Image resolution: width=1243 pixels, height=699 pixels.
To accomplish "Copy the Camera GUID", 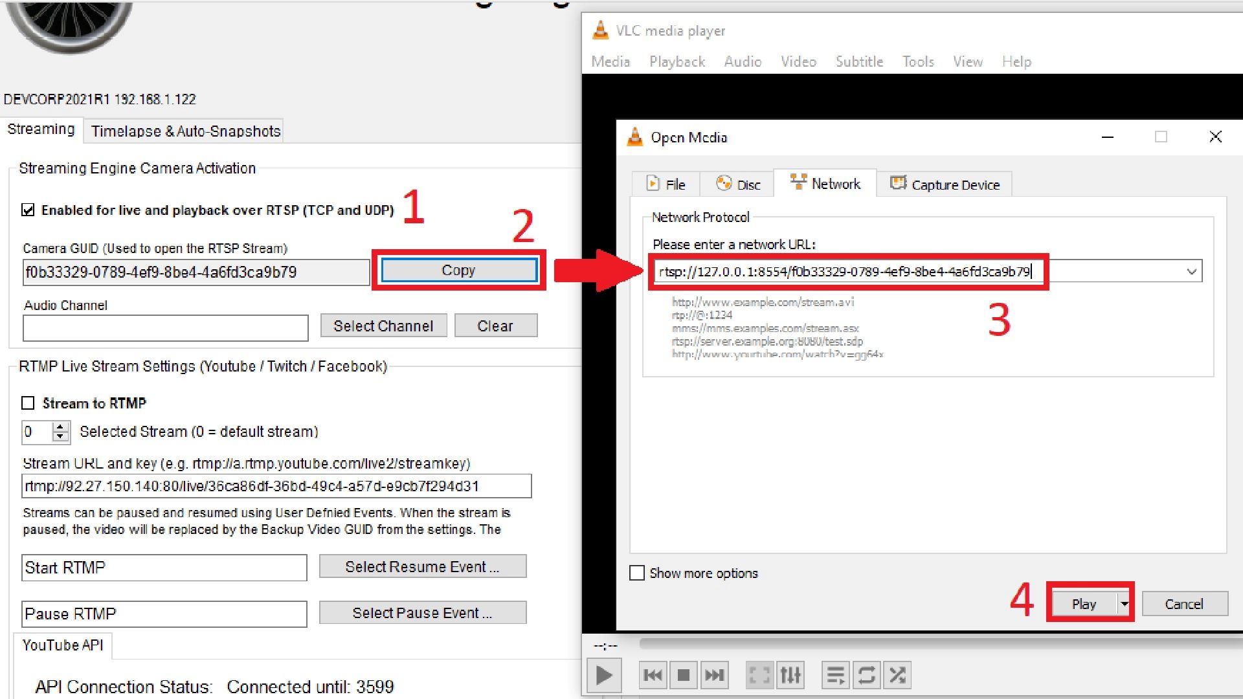I will coord(458,271).
